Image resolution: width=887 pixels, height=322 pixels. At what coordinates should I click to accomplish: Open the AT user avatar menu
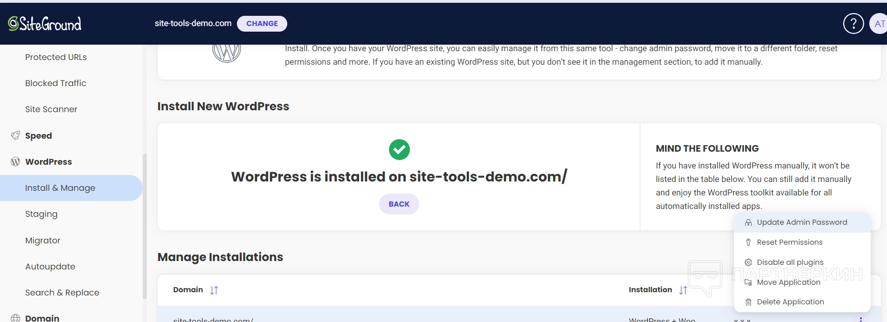click(x=879, y=24)
